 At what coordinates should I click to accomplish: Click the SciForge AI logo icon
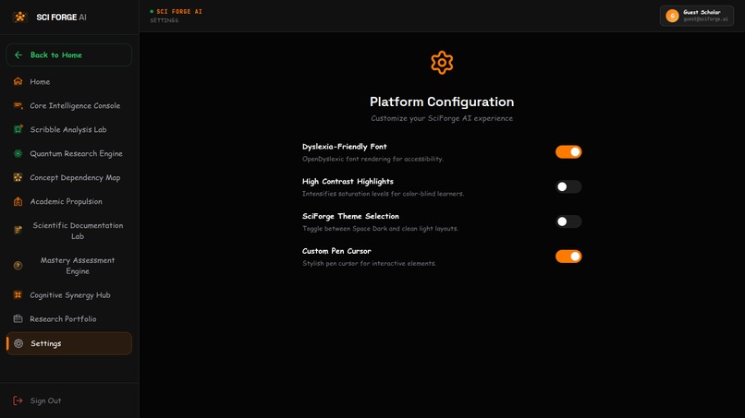pos(20,18)
